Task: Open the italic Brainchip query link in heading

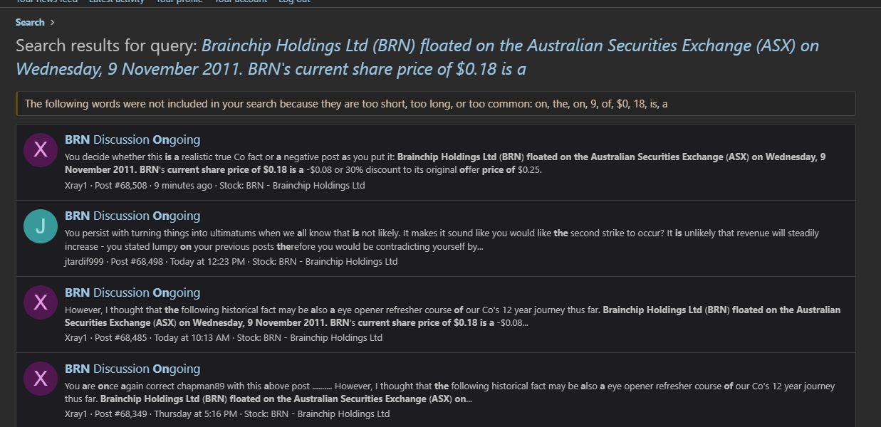Action: (509, 47)
